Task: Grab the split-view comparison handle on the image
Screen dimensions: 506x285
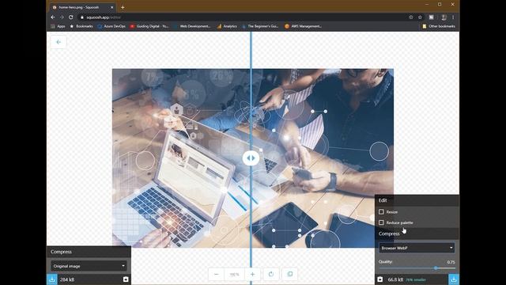Action: tap(251, 158)
